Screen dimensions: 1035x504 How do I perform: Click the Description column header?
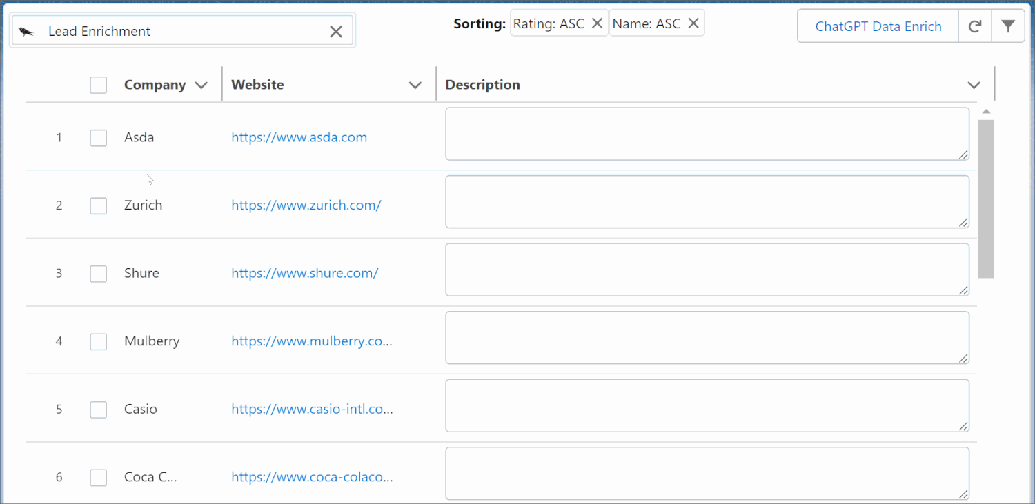point(482,85)
